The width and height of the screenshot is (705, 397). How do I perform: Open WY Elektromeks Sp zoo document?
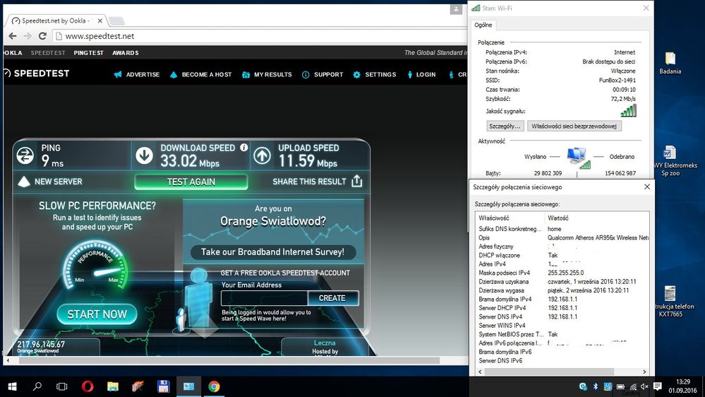pyautogui.click(x=670, y=160)
